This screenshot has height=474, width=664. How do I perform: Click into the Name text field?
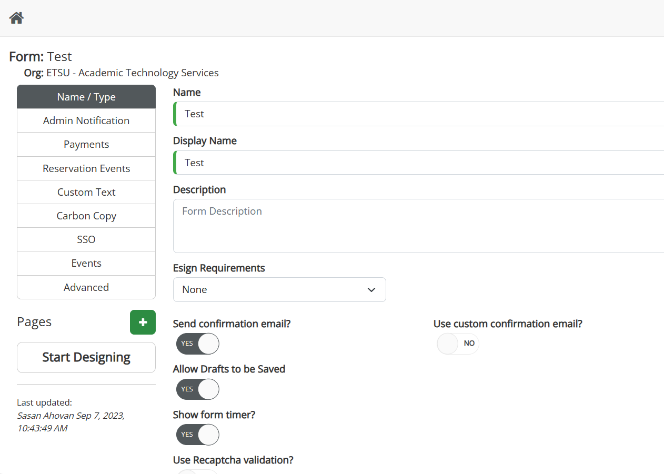418,114
